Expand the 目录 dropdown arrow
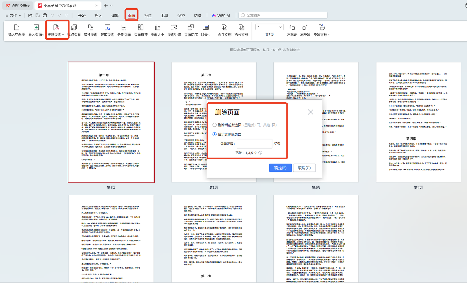467x283 pixels. pyautogui.click(x=210, y=35)
